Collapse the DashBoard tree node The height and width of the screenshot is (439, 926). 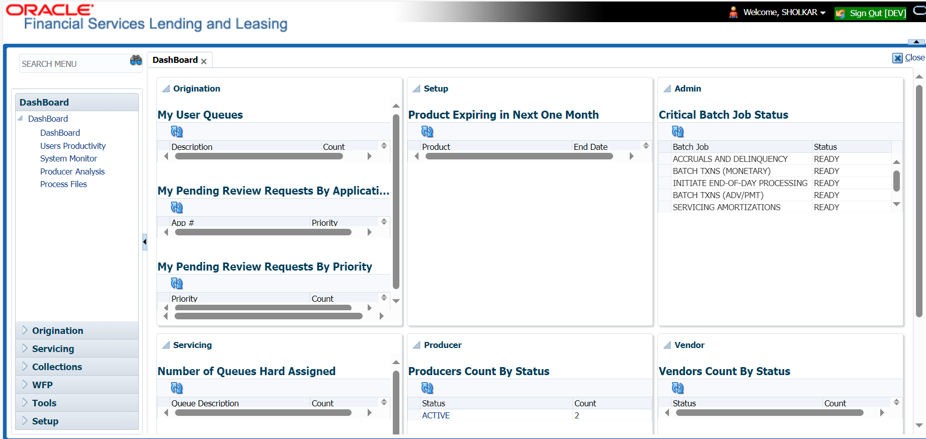coord(21,119)
